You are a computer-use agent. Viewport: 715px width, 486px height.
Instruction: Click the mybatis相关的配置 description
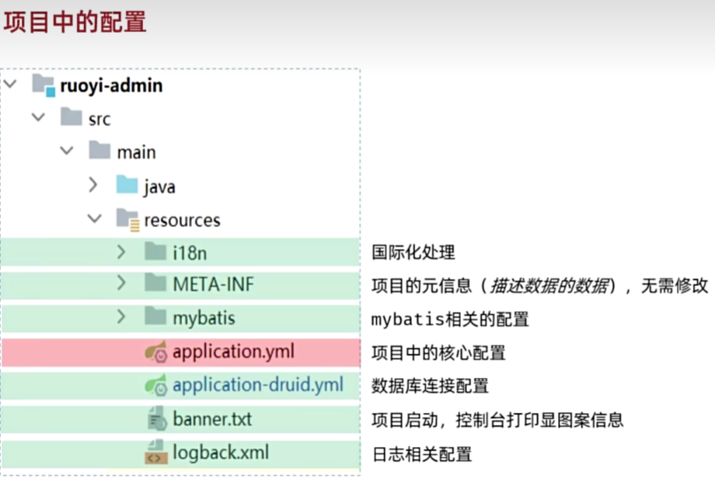coord(450,319)
